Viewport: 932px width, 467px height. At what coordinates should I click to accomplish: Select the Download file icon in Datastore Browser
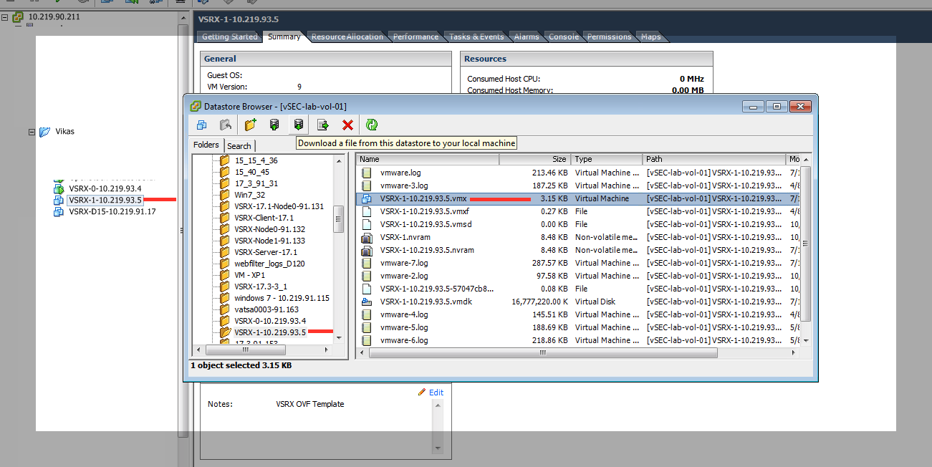tap(298, 124)
